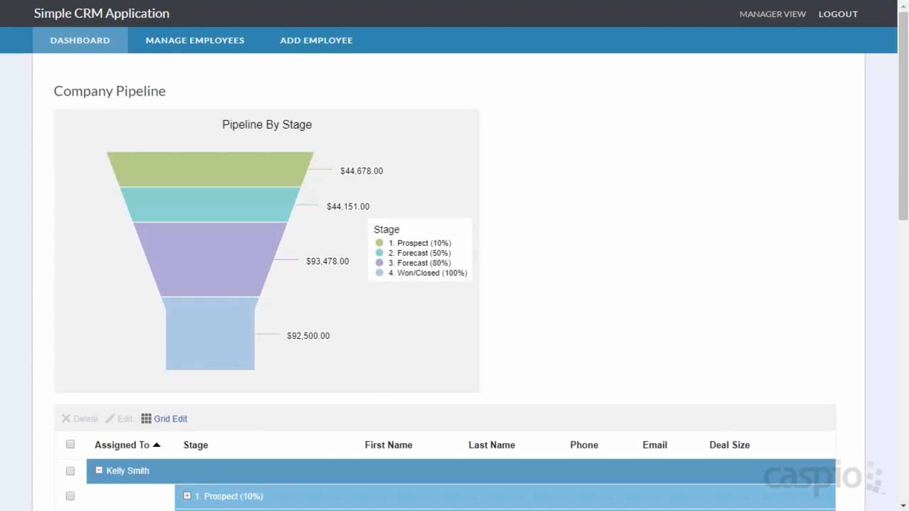The height and width of the screenshot is (511, 909).
Task: Click the Won/Closed blue legend dot
Action: pyautogui.click(x=379, y=273)
